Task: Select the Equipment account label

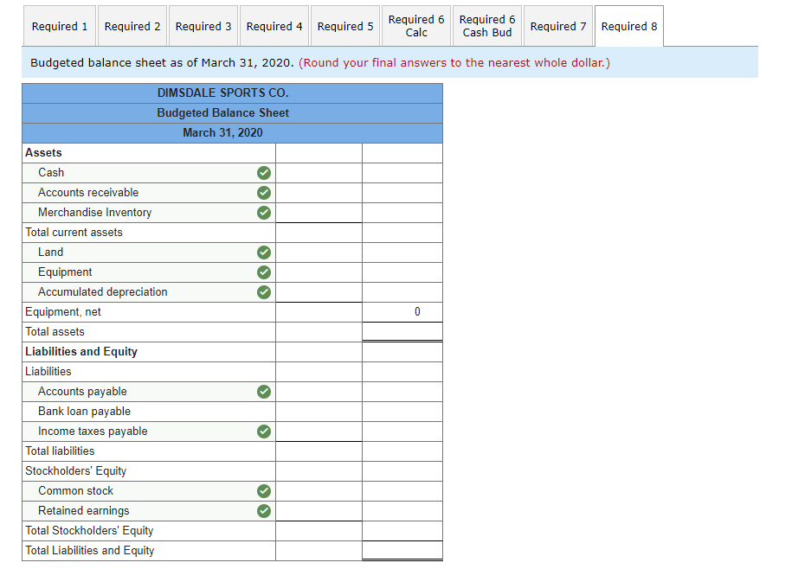Action: (65, 272)
